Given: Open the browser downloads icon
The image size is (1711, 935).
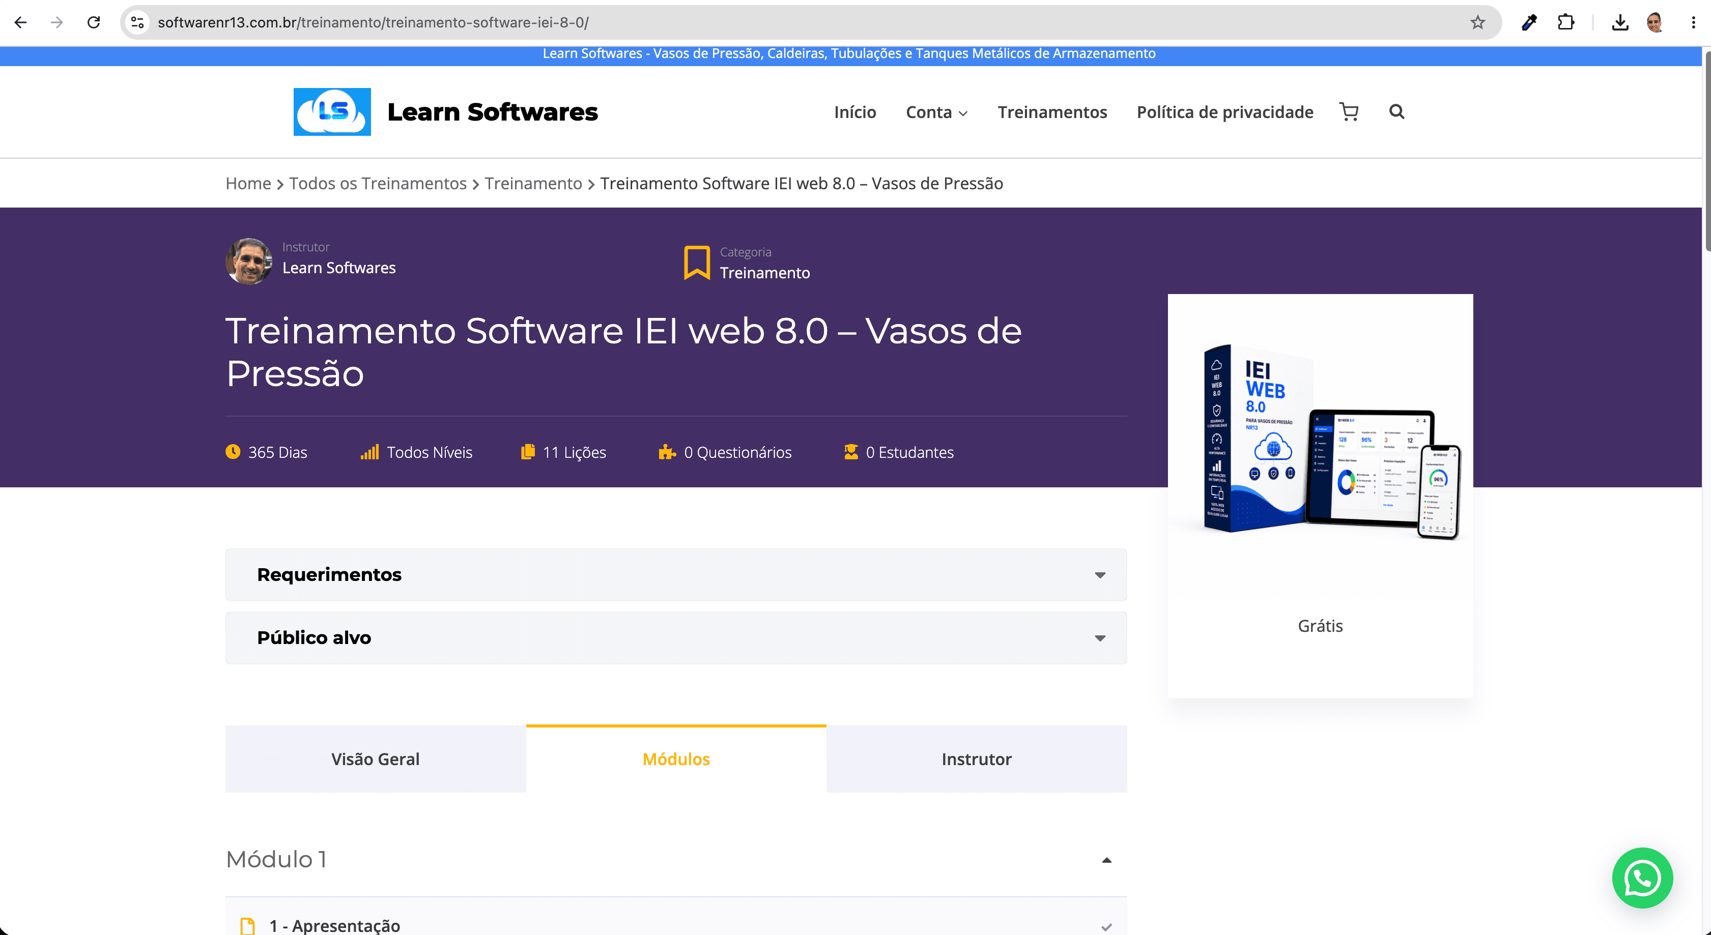Looking at the screenshot, I should click(x=1620, y=22).
